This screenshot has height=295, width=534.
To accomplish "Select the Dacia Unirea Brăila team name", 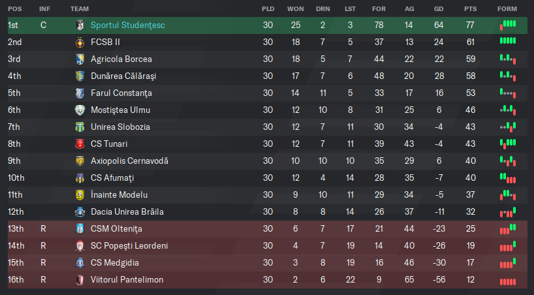I will (x=127, y=212).
